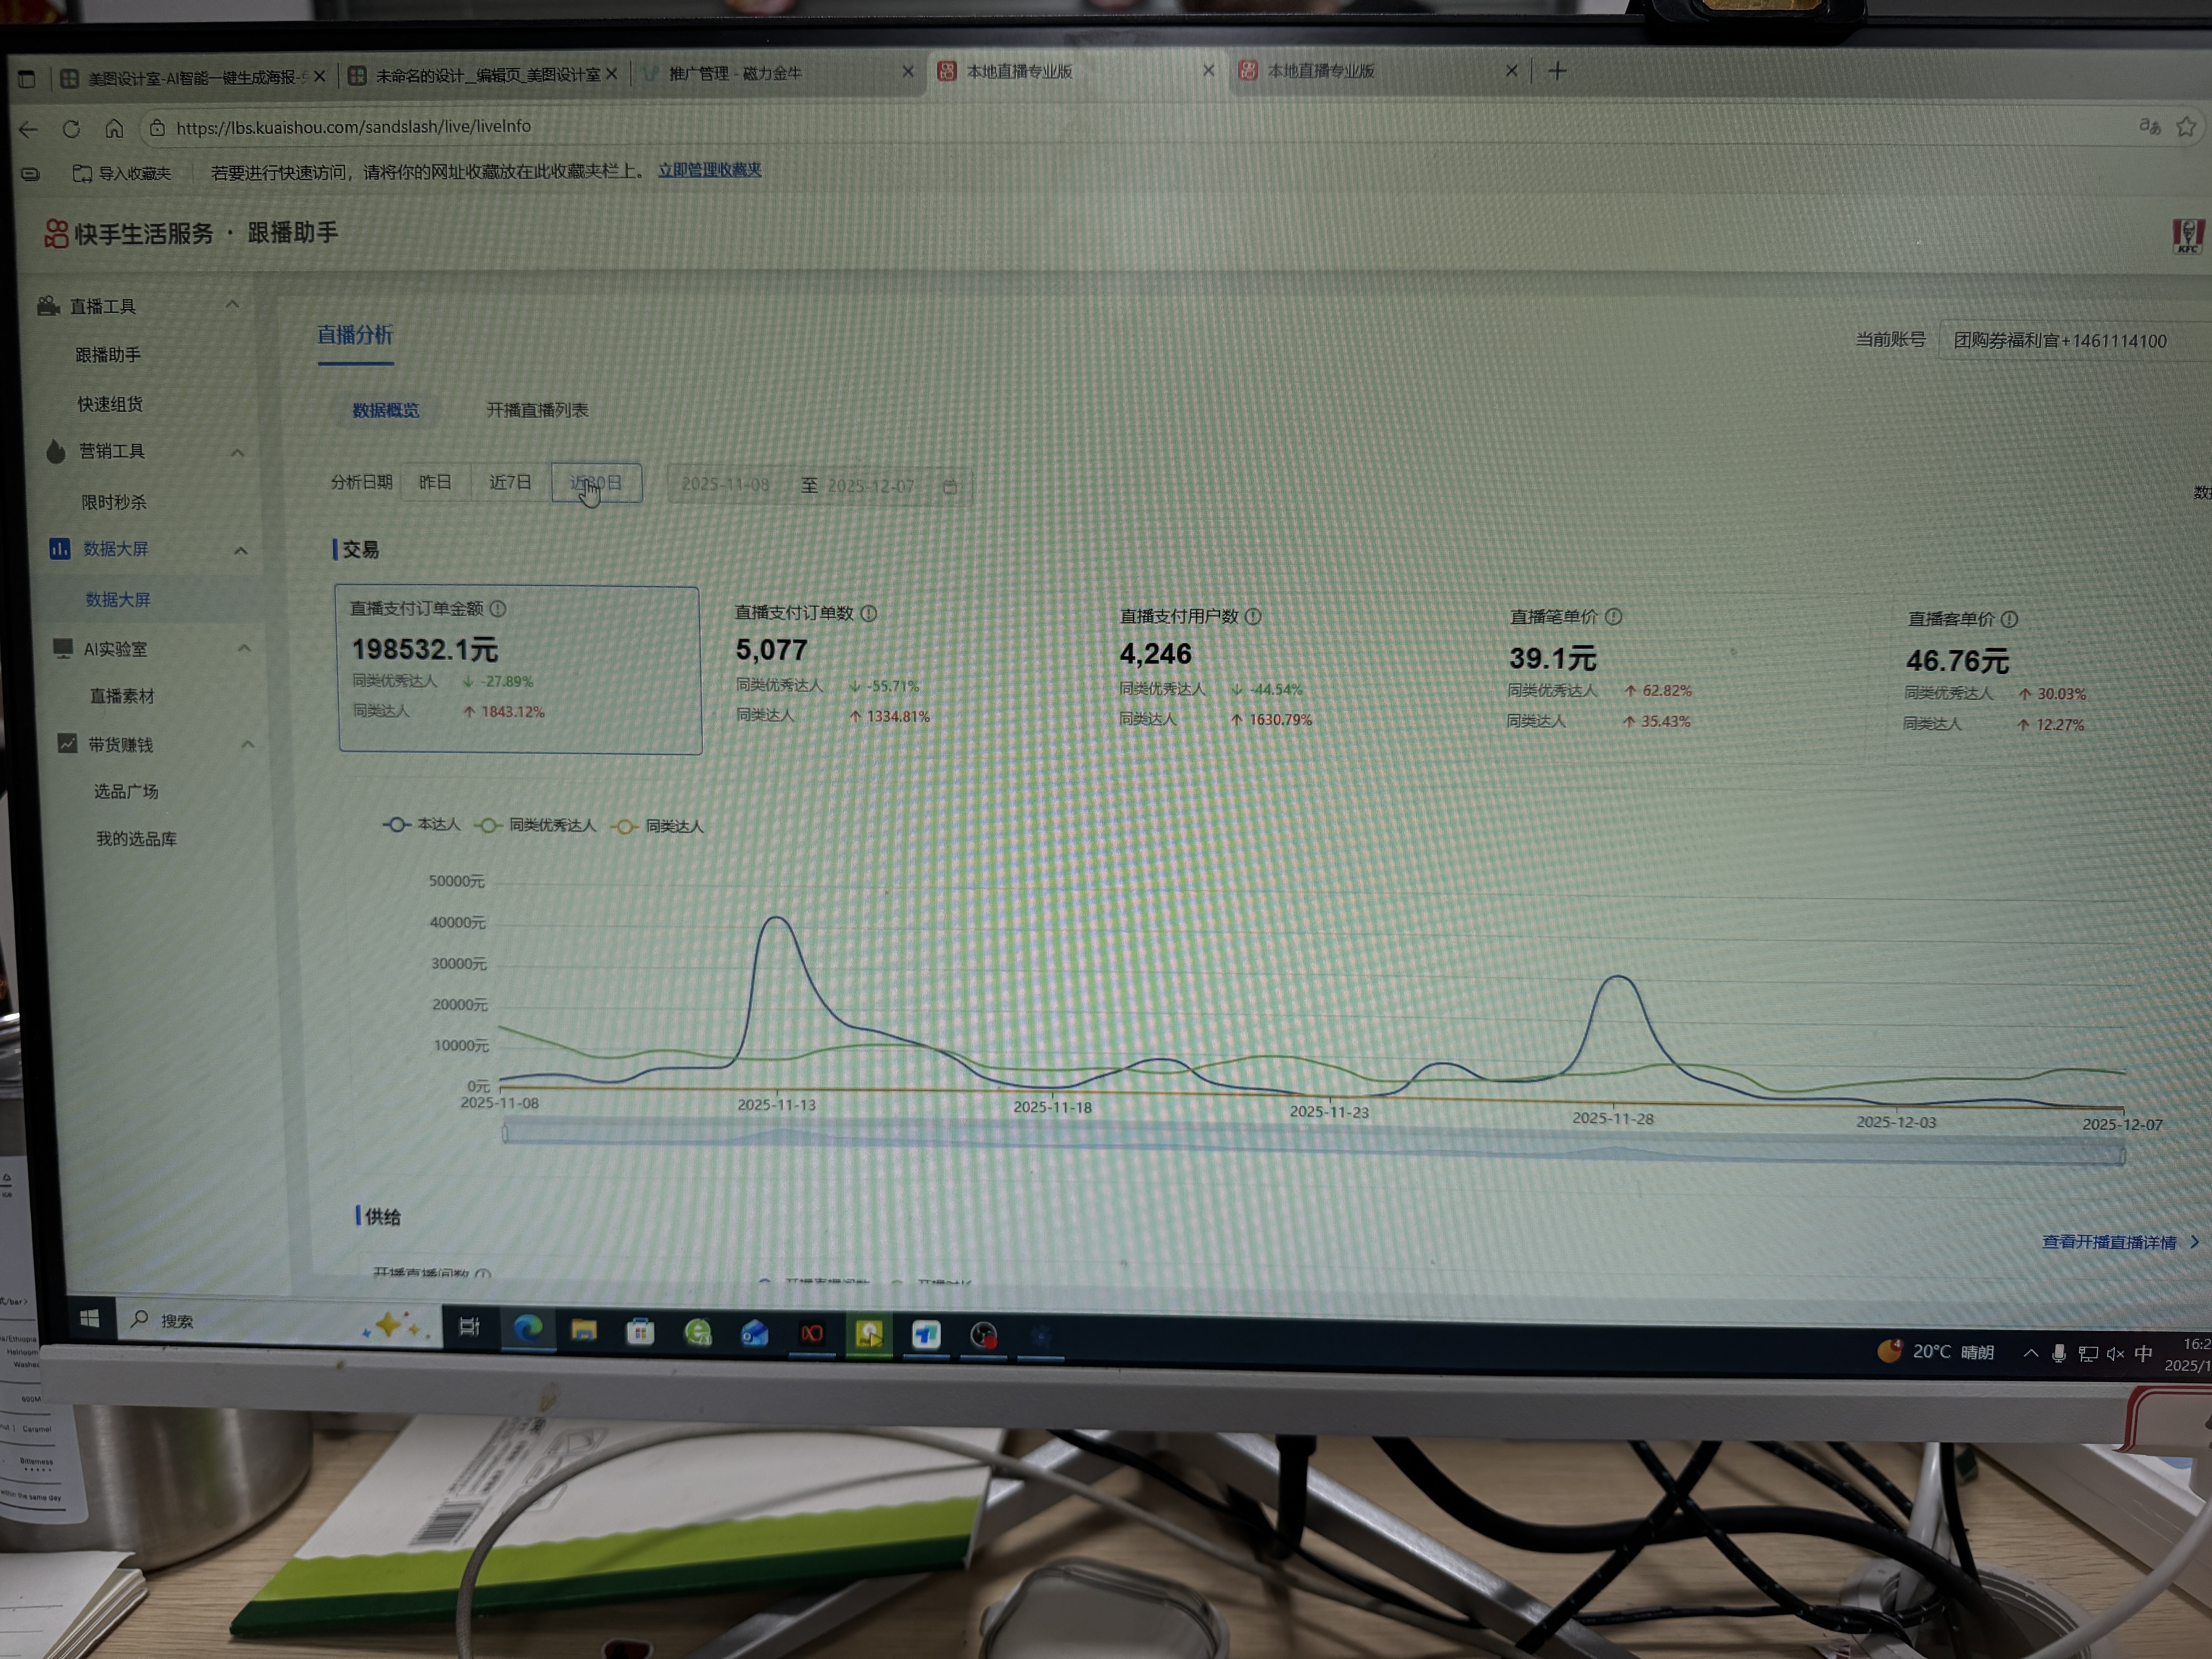Switch to 开播直播列表 tab
The height and width of the screenshot is (1659, 2212).
tap(537, 410)
